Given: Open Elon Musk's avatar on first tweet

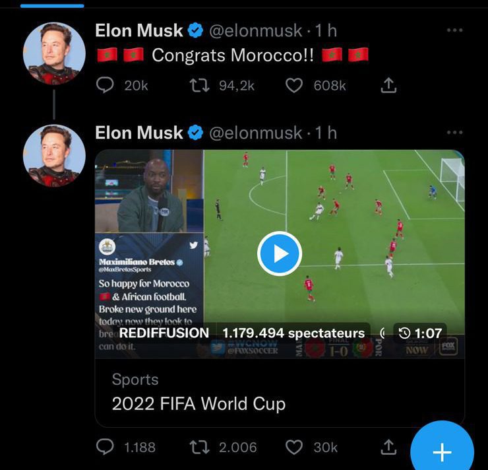Looking at the screenshot, I should (54, 53).
